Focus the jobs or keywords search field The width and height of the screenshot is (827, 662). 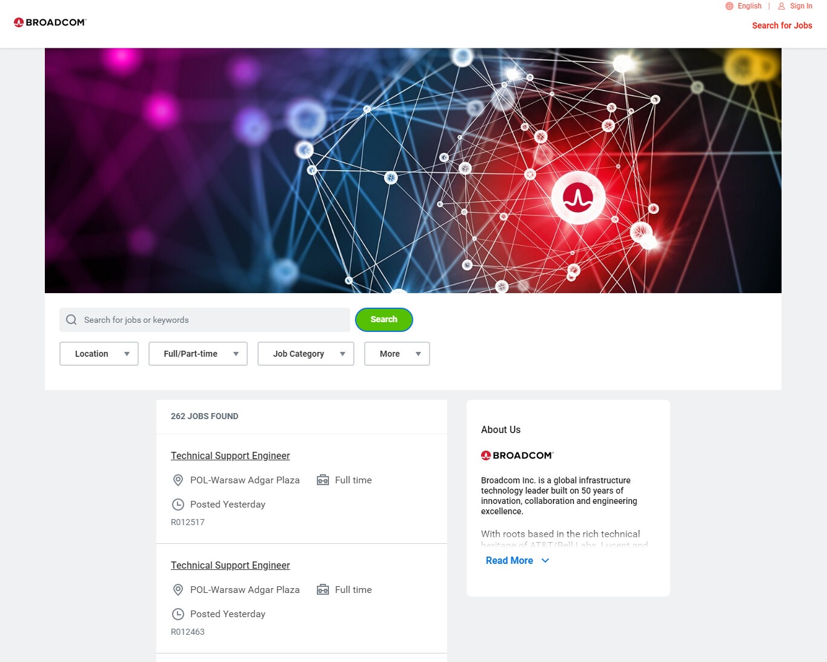[x=205, y=320]
